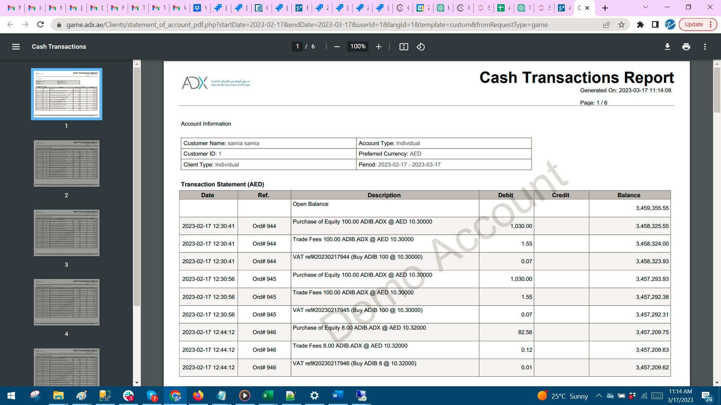Show hidden system tray icons
Screen dimensions: 721x405
599,396
